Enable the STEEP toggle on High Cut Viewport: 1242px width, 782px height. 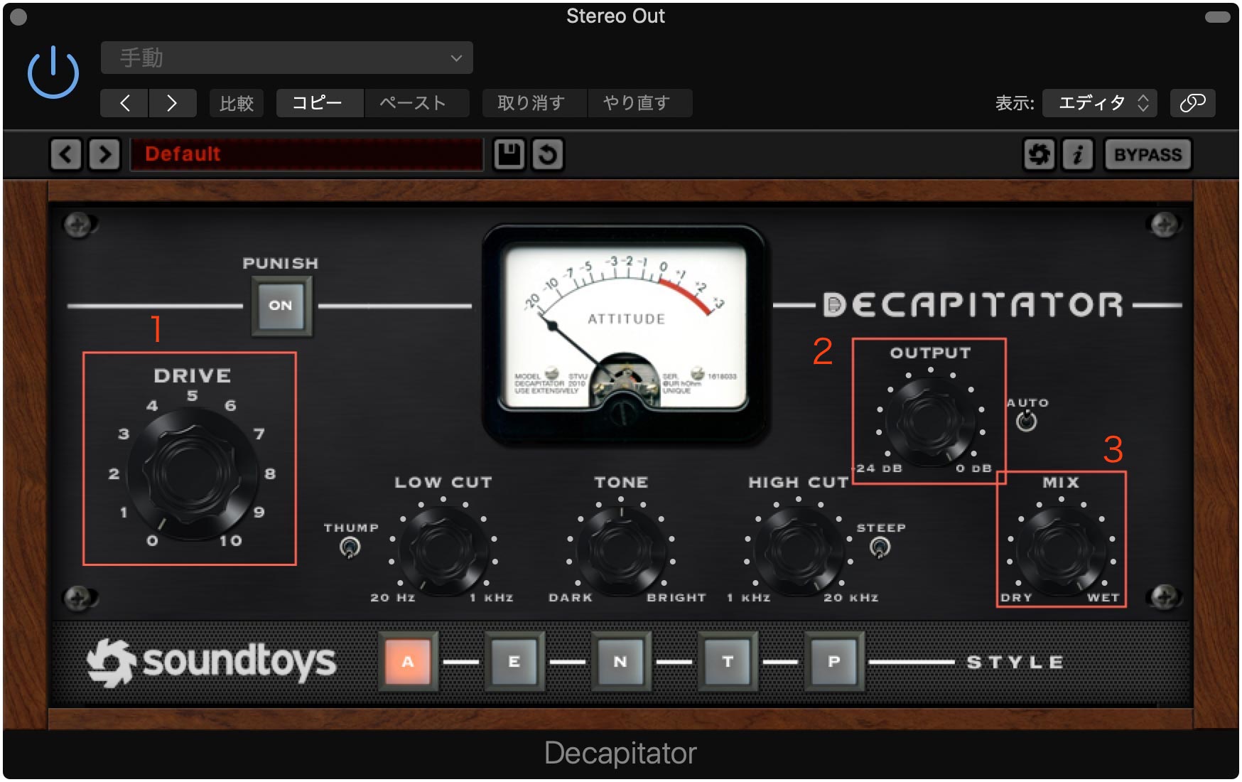881,547
